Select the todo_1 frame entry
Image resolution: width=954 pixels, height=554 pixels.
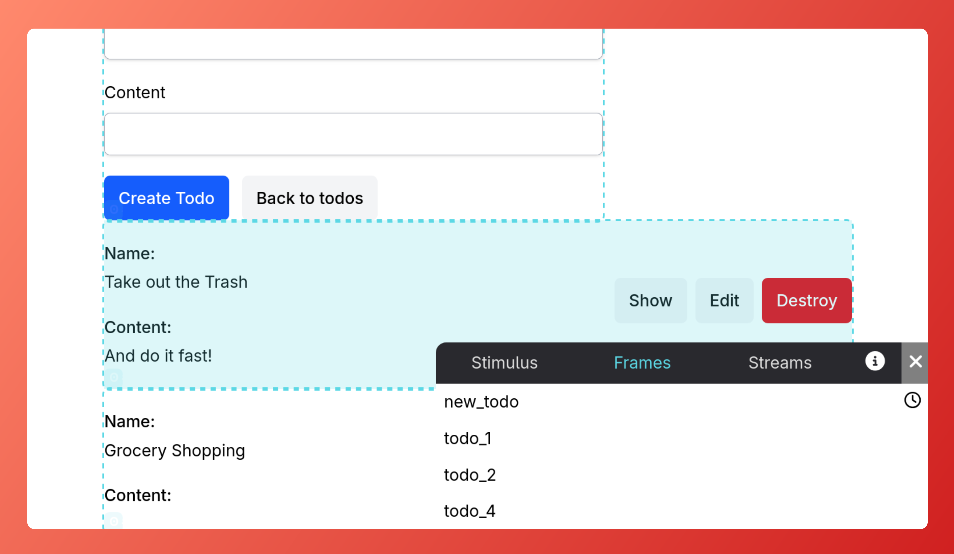click(468, 438)
